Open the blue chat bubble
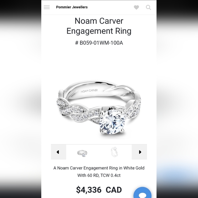Image resolution: width=198 pixels, height=198 pixels. 142,193
